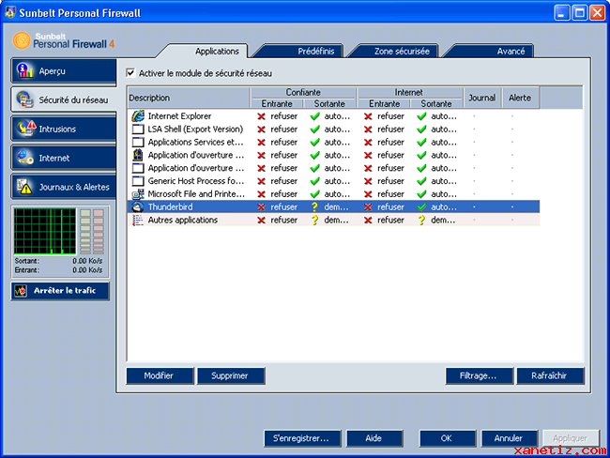Click the green check beside LSA Shell's Internet Sortante
The image size is (610, 458).
click(x=421, y=130)
